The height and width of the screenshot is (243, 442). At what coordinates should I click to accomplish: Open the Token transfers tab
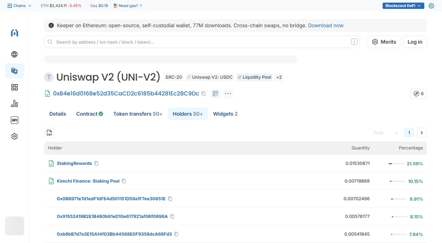pyautogui.click(x=138, y=114)
